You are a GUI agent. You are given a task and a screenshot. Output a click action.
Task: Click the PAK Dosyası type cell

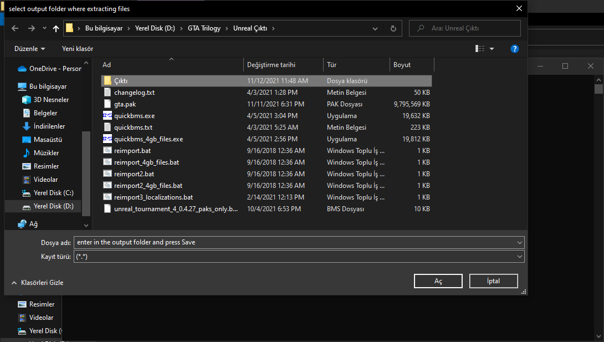click(x=345, y=104)
